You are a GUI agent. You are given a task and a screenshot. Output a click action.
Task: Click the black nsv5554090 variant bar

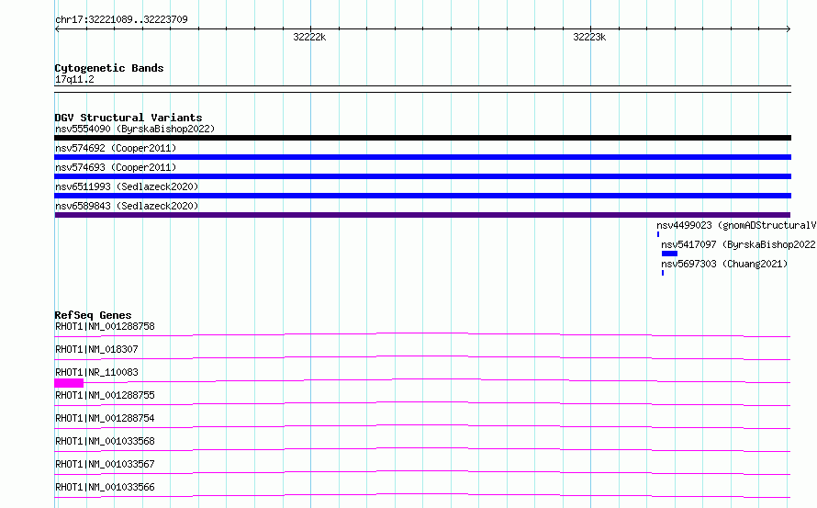[x=422, y=138]
